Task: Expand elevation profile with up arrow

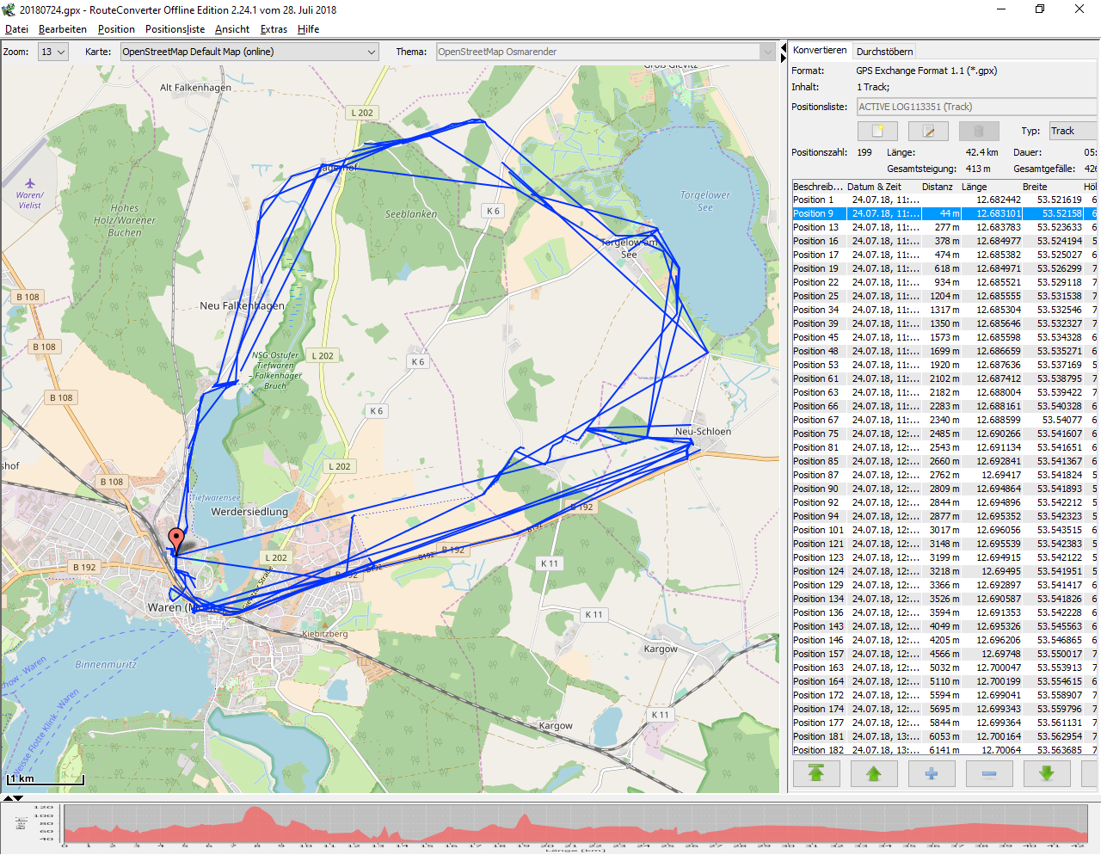Action: (8, 798)
